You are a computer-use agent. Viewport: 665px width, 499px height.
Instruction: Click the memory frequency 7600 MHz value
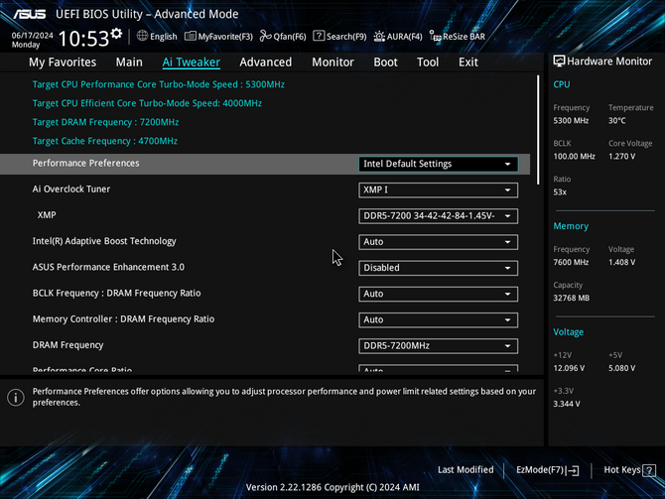[x=571, y=263]
